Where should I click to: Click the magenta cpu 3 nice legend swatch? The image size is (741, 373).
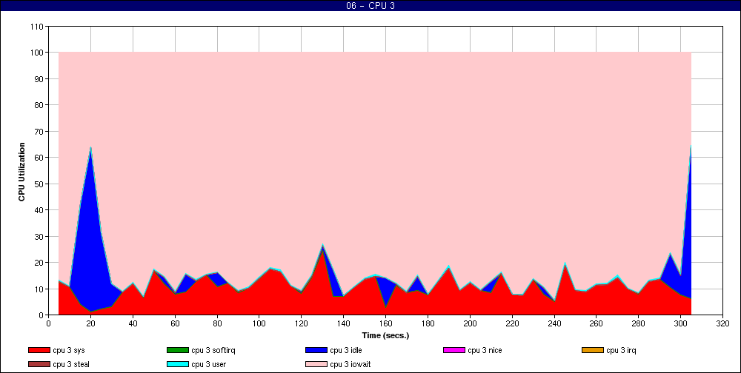point(453,350)
